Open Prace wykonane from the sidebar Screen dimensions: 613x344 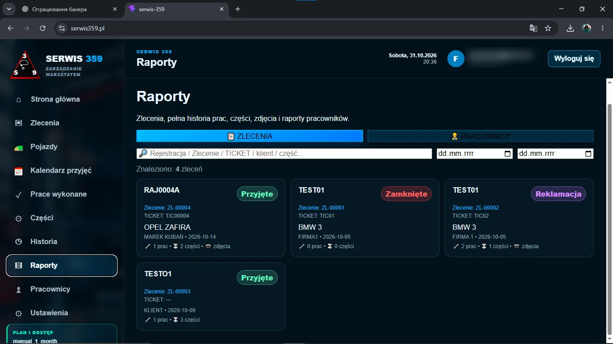(61, 194)
